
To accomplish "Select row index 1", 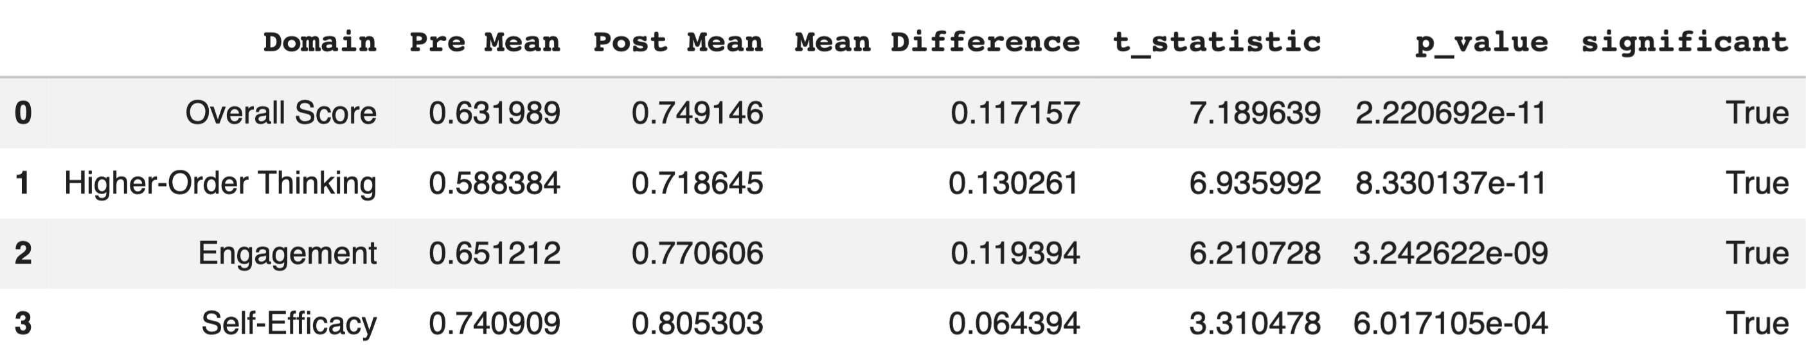I will (x=23, y=183).
